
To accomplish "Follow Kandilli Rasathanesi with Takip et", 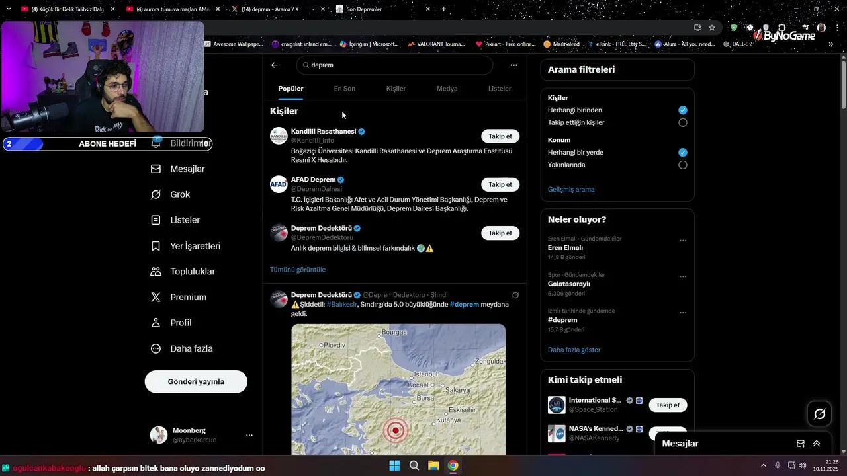I will [x=500, y=136].
